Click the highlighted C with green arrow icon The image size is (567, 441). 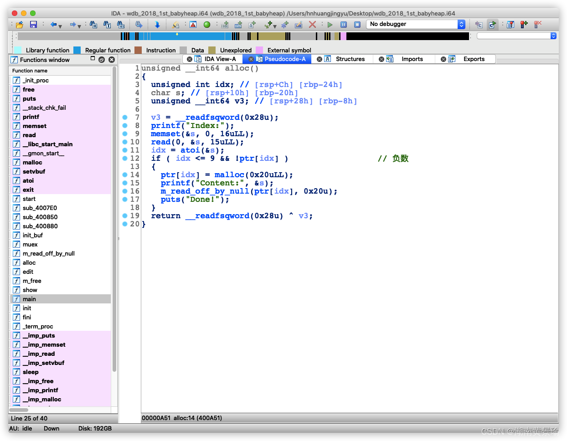coord(492,25)
